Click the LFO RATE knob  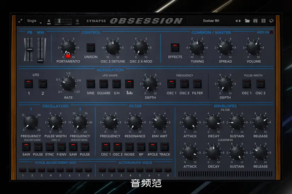click(x=68, y=84)
